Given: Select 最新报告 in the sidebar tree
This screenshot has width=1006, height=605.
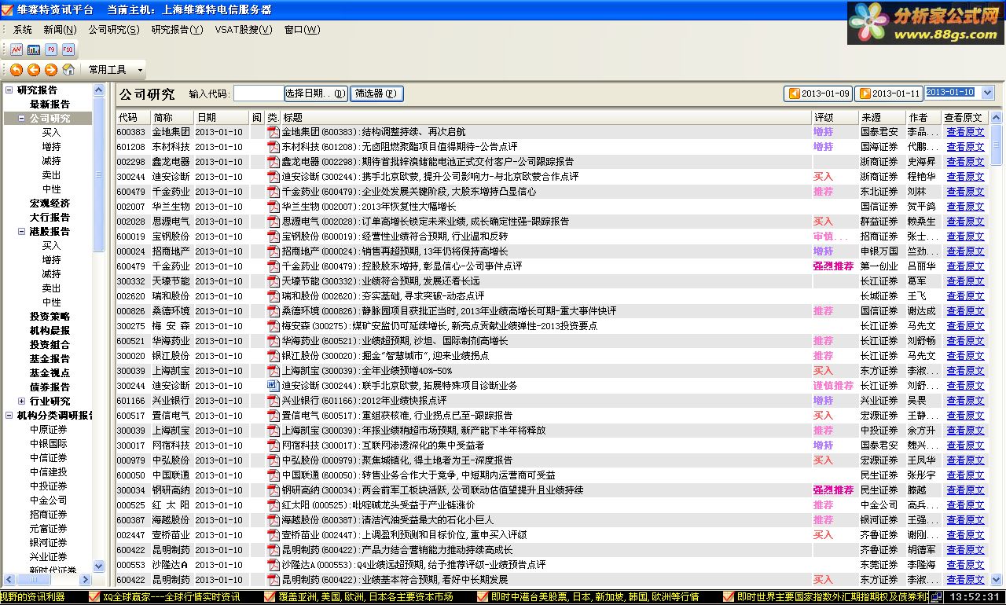Looking at the screenshot, I should tap(50, 104).
